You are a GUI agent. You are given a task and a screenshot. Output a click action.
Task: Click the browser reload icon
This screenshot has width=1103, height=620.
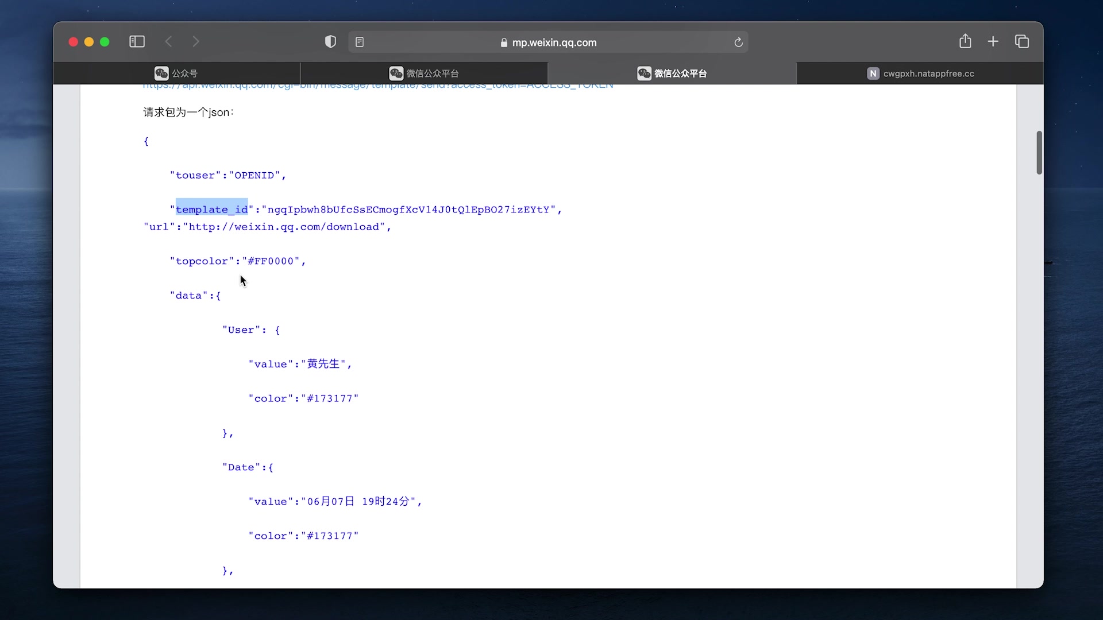pyautogui.click(x=739, y=42)
